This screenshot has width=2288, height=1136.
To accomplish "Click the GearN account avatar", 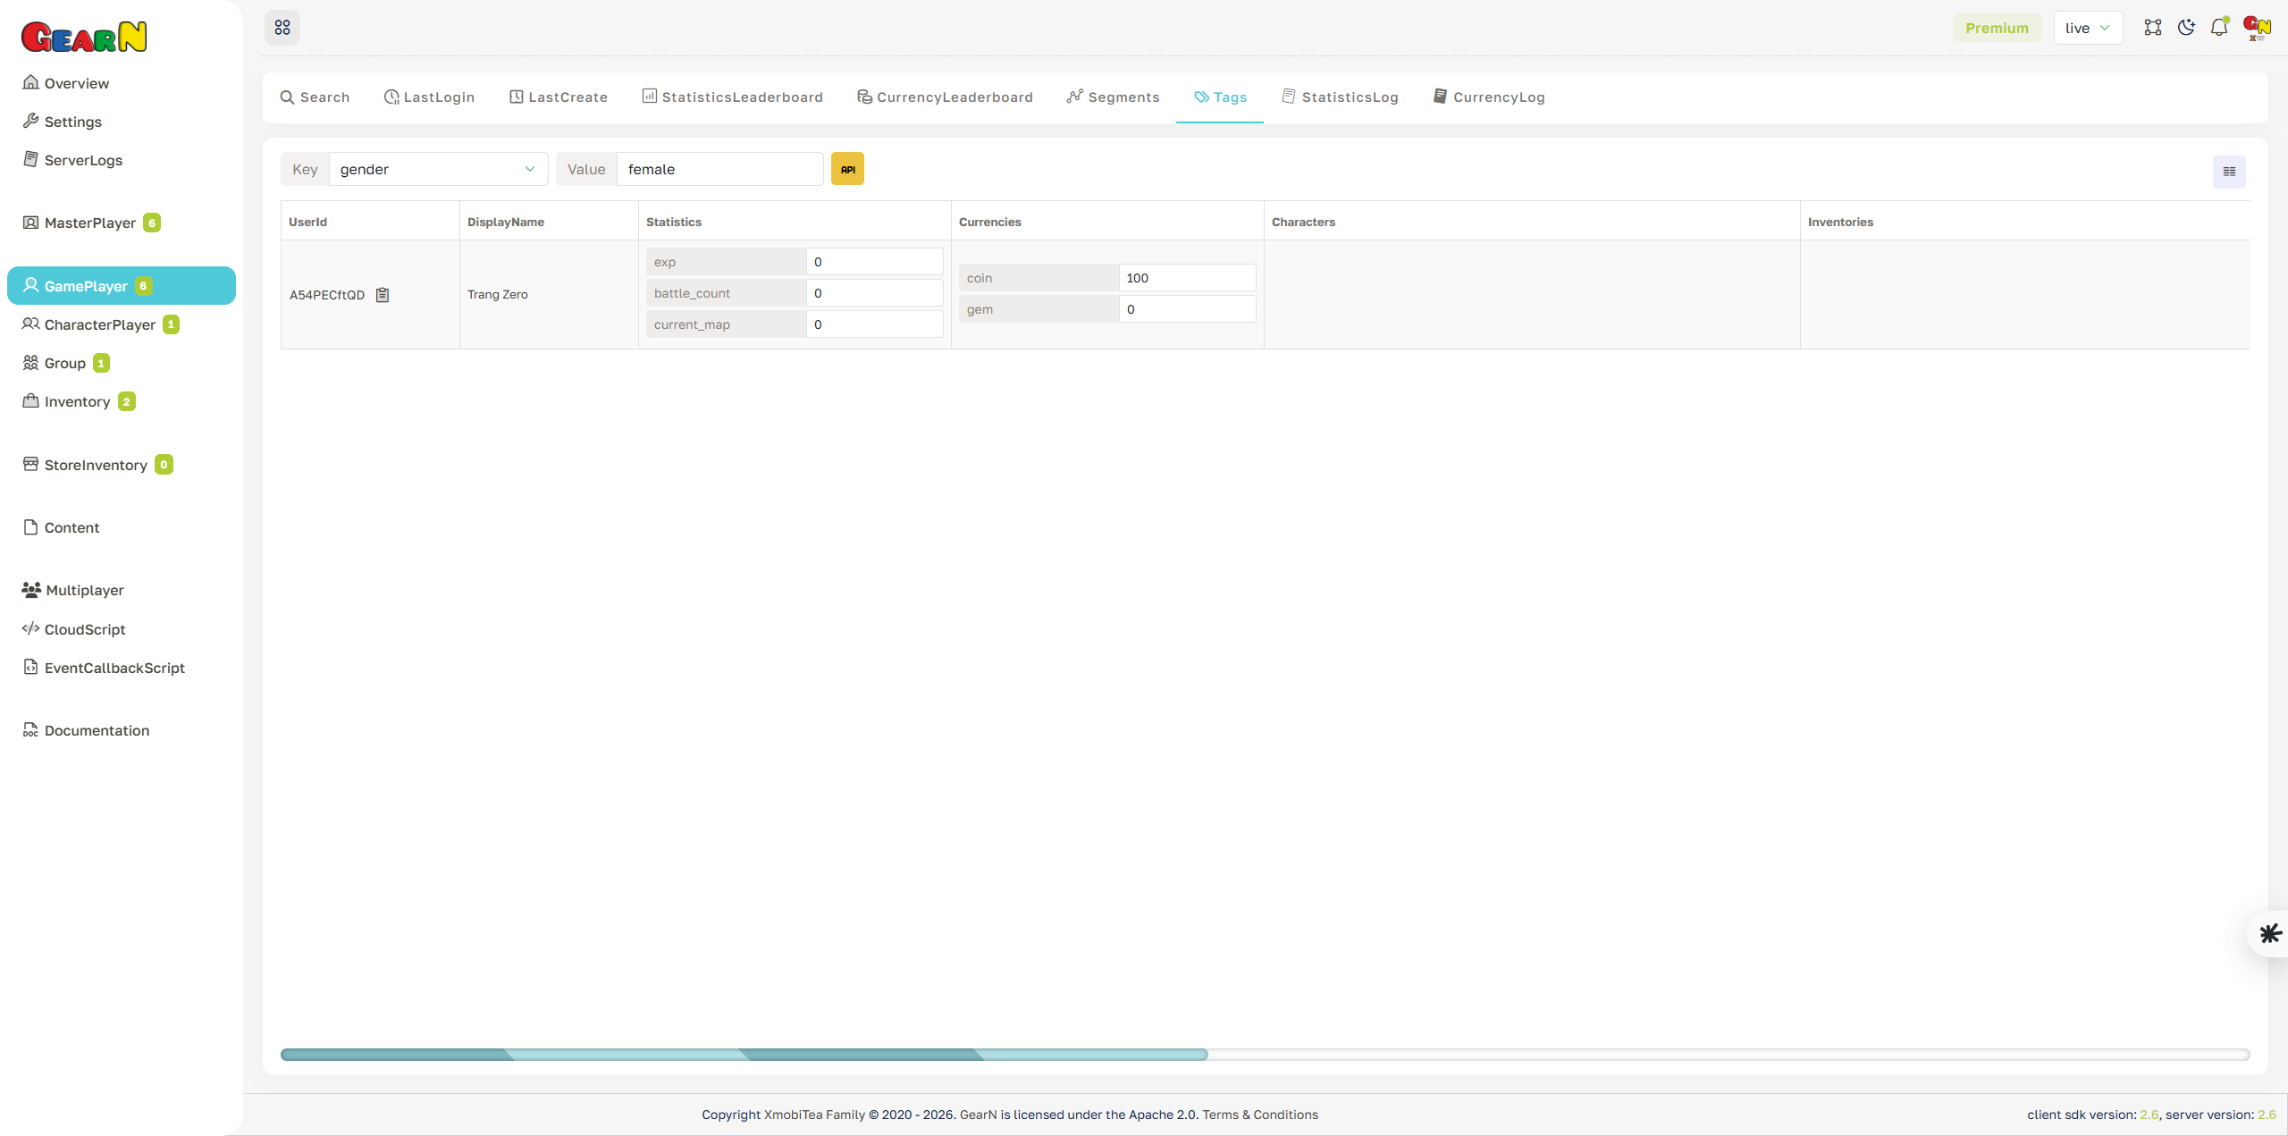I will point(2256,27).
